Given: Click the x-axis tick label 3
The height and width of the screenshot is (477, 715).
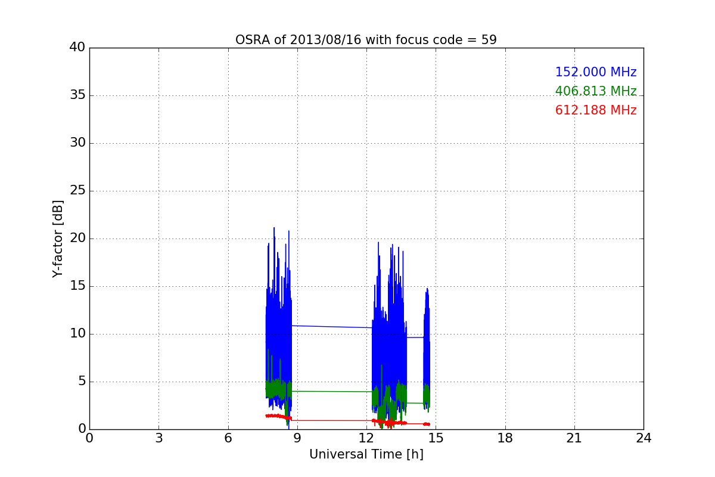Looking at the screenshot, I should pos(158,438).
